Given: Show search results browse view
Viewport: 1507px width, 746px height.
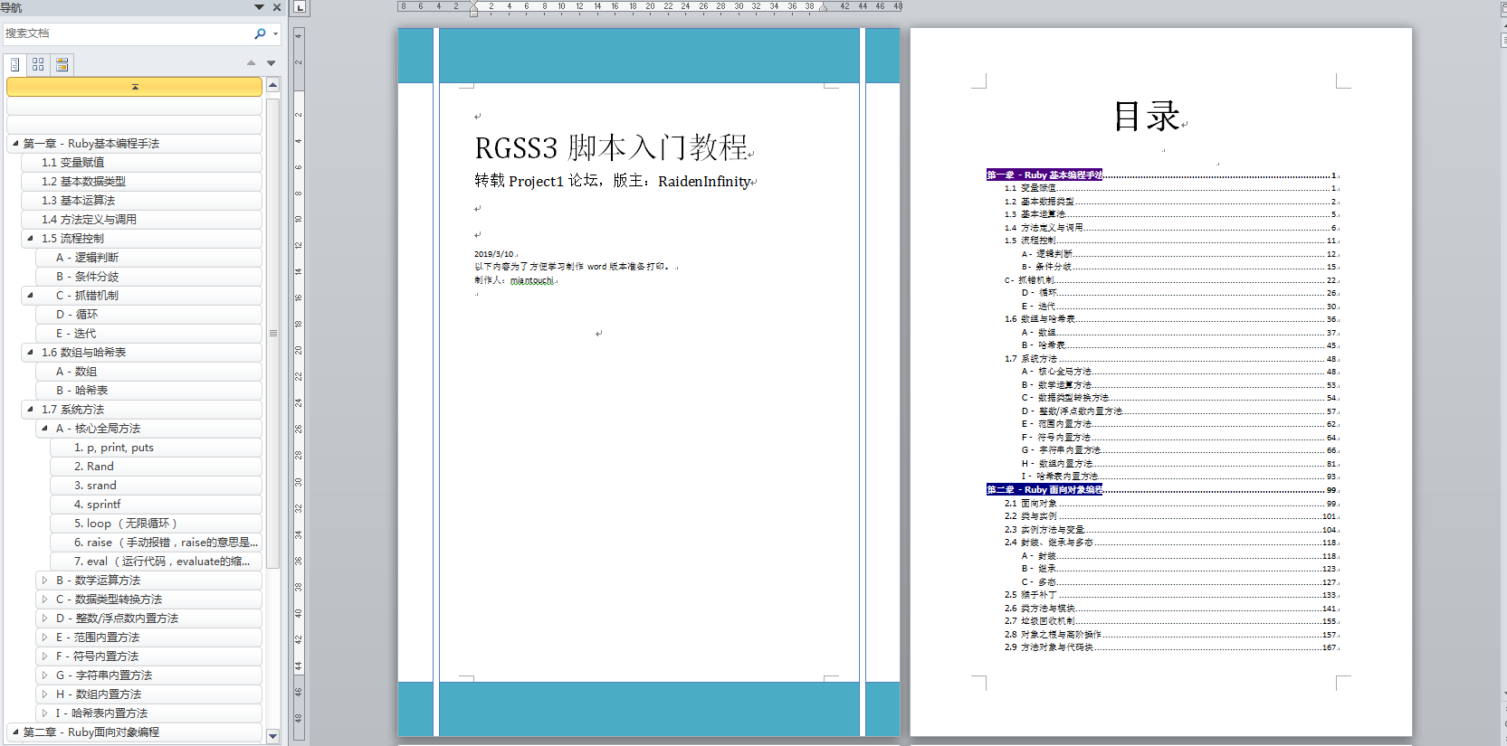Looking at the screenshot, I should pos(62,64).
